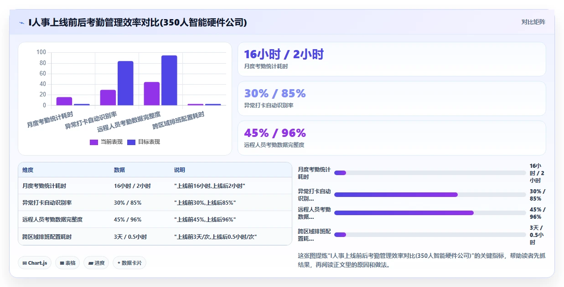Image resolution: width=564 pixels, height=287 pixels.
Task: Click the note "上线前3天/次,上线后0.5小时/次"
Action: [216, 237]
